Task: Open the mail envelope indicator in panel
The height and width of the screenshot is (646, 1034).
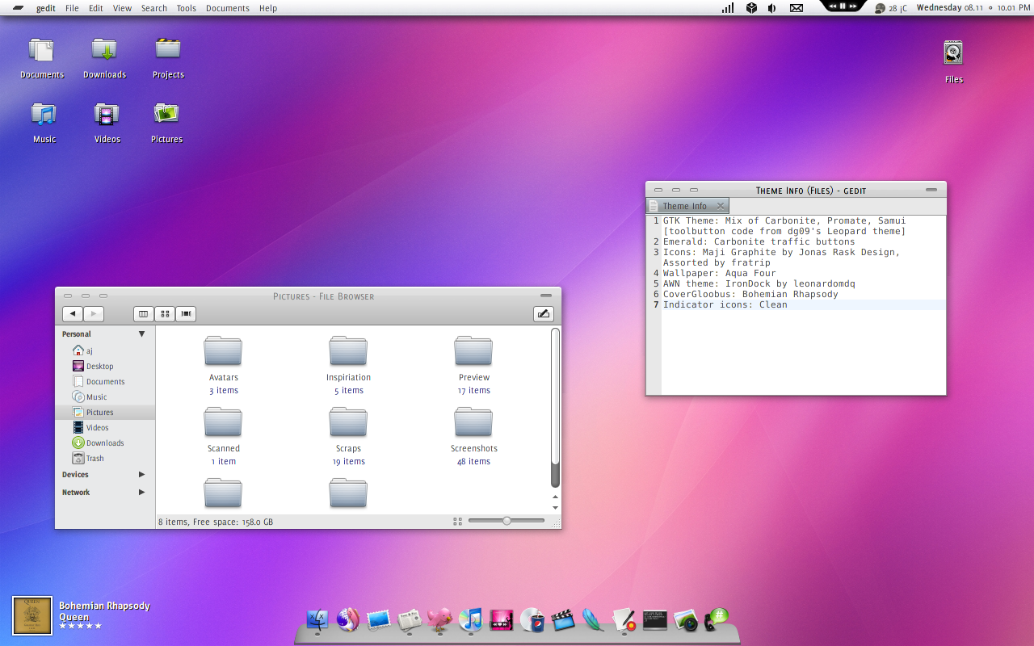Action: (797, 8)
